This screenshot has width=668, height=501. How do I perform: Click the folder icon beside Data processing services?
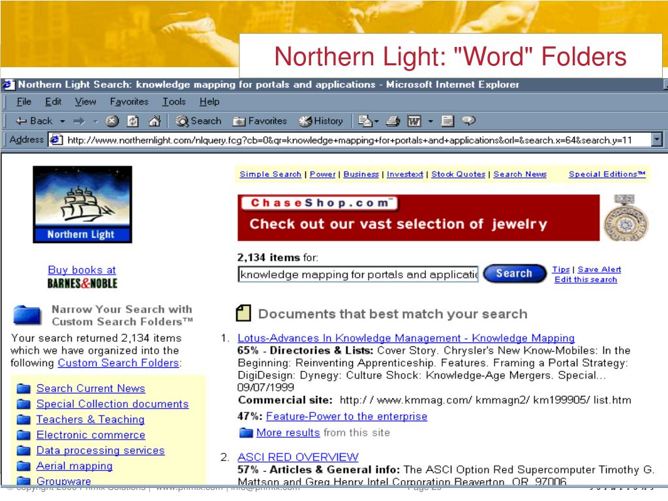23,451
